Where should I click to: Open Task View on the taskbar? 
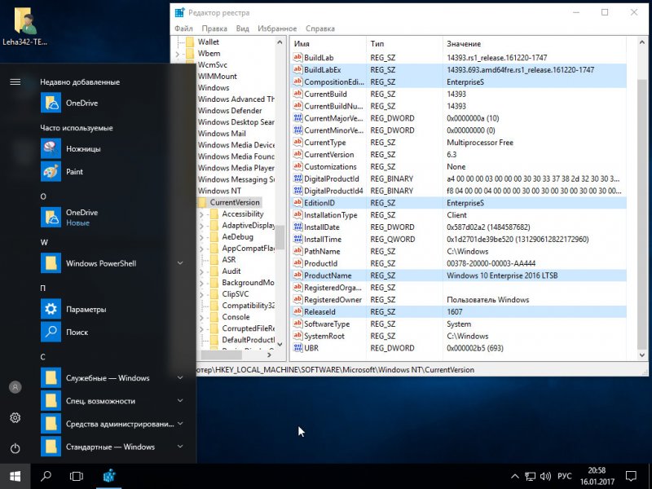(x=77, y=476)
